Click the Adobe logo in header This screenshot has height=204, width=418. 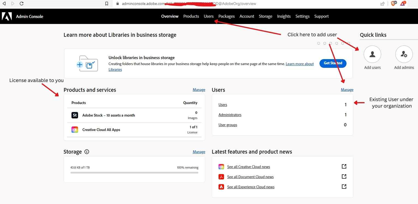7,16
